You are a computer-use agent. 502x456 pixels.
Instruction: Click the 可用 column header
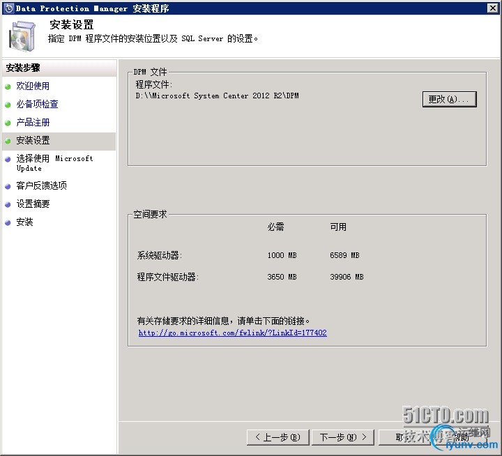[338, 227]
